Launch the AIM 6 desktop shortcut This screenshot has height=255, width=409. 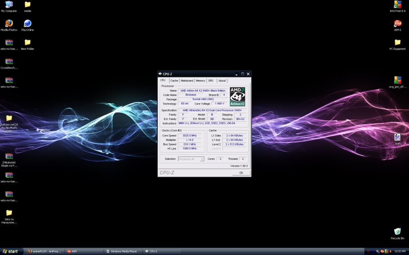click(397, 25)
